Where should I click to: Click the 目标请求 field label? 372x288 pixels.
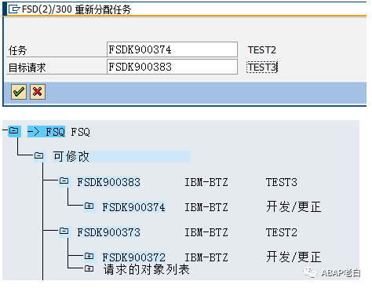coord(27,67)
